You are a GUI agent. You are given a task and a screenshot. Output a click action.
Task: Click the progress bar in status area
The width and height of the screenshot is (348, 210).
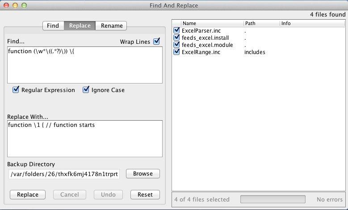point(273,199)
